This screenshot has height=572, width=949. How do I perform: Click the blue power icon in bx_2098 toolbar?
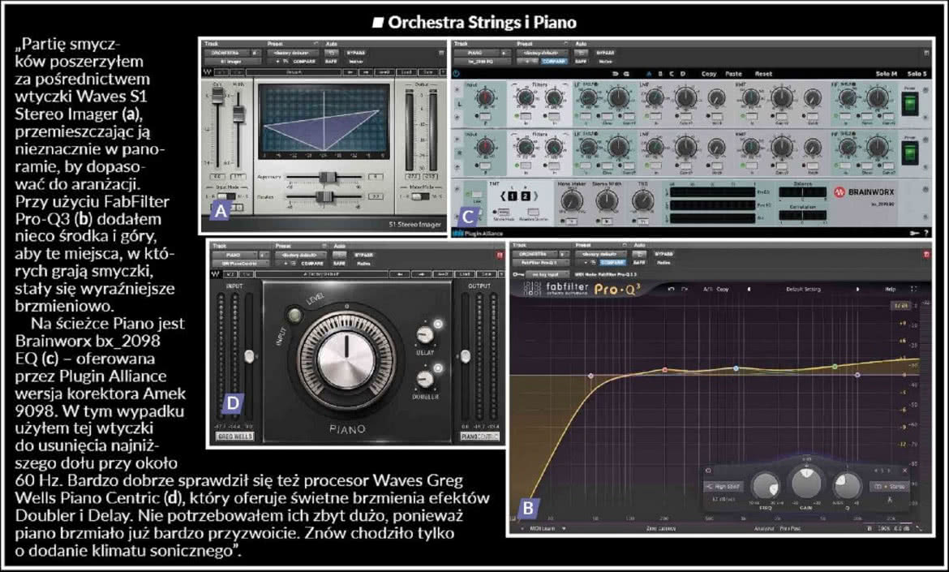(x=457, y=74)
